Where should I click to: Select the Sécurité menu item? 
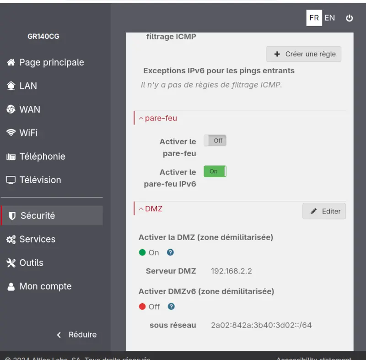pos(52,216)
